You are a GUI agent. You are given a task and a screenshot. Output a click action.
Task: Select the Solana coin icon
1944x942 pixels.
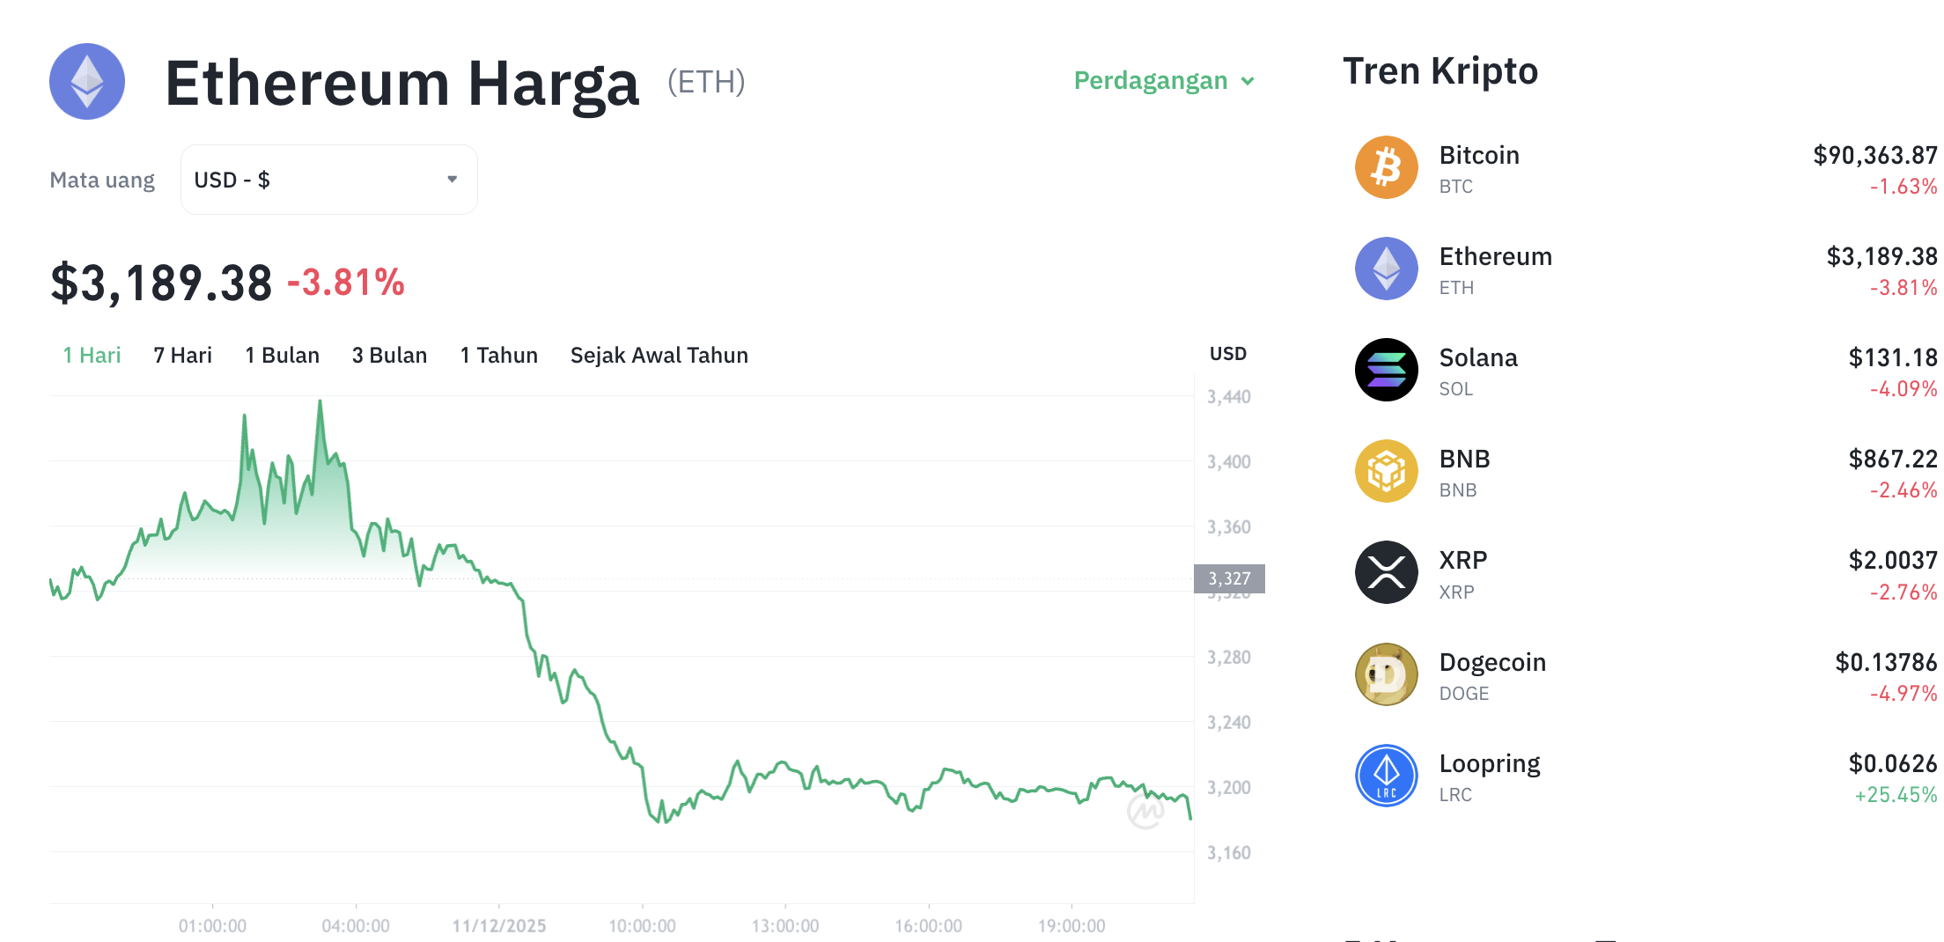pos(1386,370)
